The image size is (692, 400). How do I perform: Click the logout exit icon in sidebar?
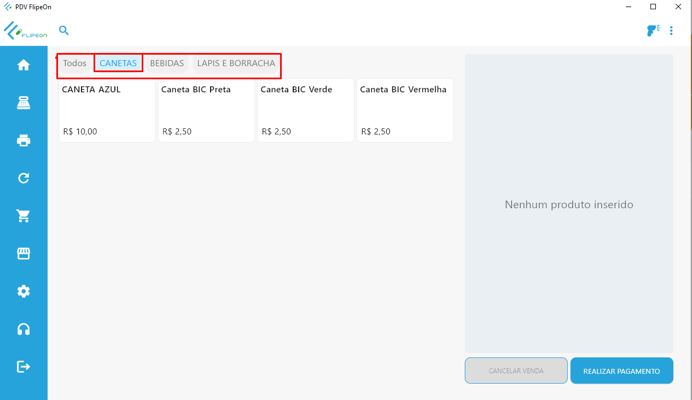coord(24,366)
